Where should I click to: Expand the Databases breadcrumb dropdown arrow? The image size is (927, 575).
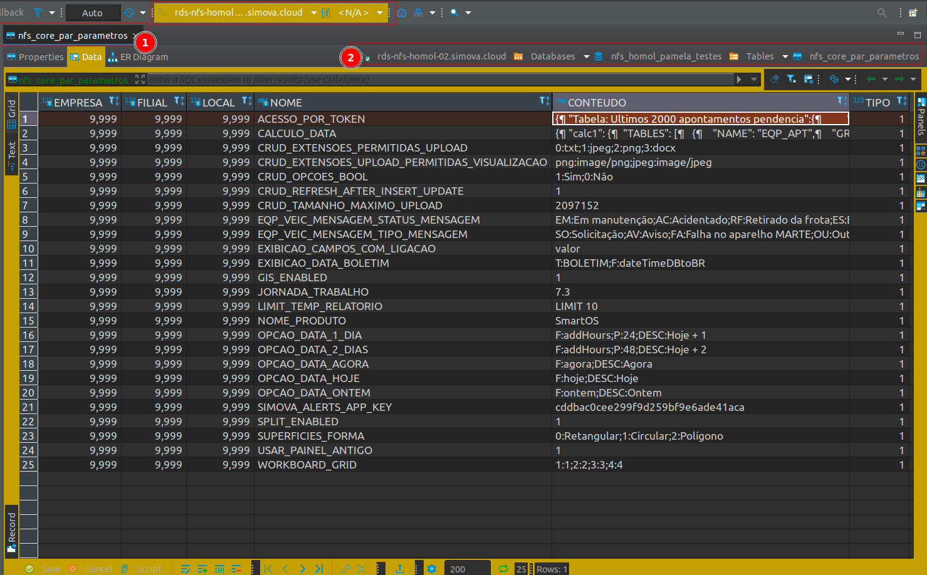(x=586, y=56)
